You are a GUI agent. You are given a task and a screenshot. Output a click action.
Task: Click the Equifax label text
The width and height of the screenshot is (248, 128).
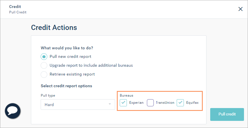point(192,103)
